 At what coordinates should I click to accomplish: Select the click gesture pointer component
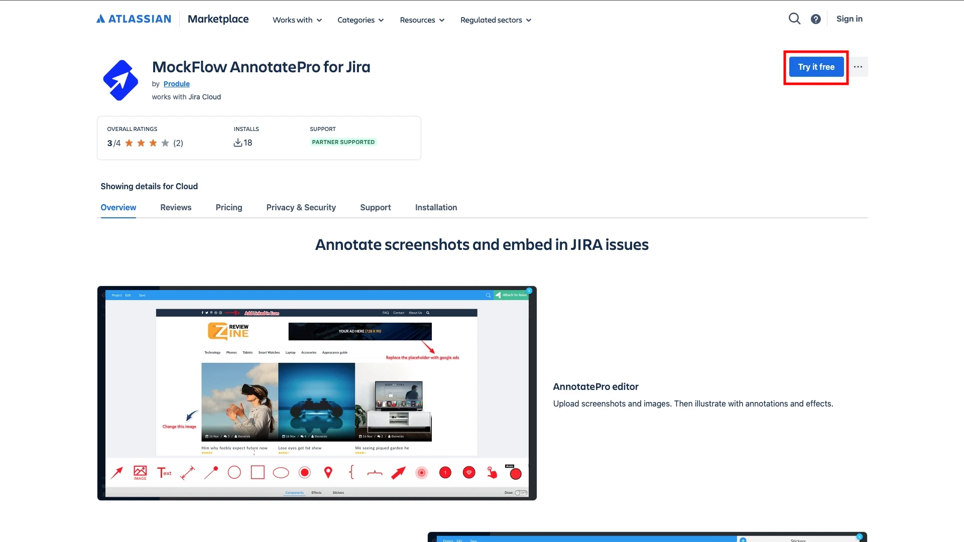493,472
